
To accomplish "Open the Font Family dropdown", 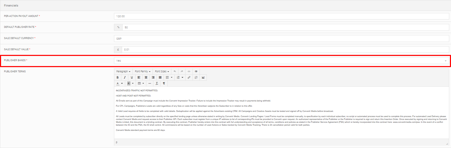I will click(142, 72).
